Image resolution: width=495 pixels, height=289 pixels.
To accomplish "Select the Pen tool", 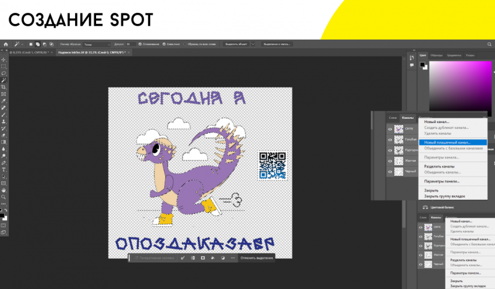I will 3,163.
